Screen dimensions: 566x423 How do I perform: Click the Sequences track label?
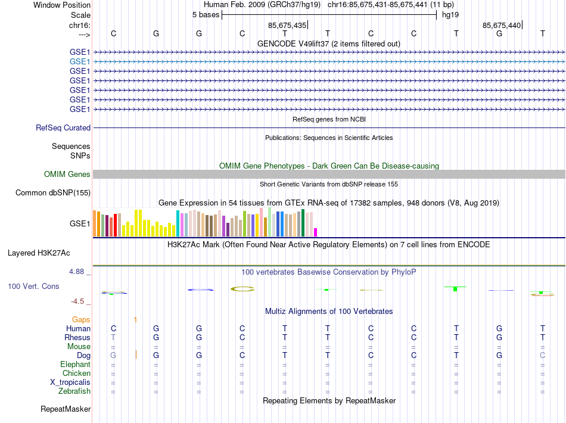71,146
